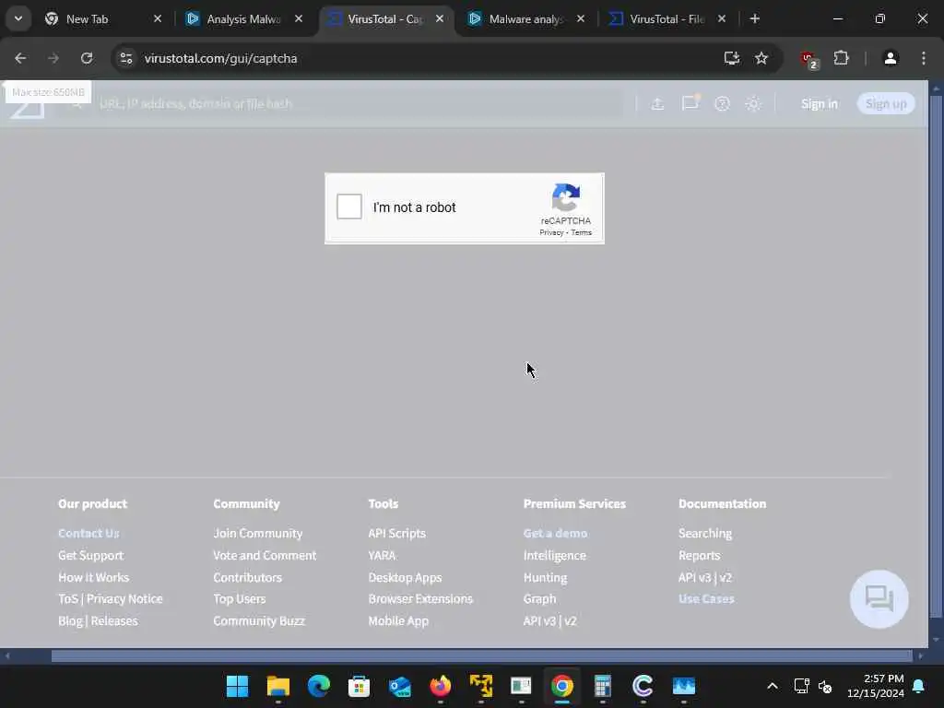944x708 pixels.
Task: Show hidden system tray icons
Action: coord(773,686)
